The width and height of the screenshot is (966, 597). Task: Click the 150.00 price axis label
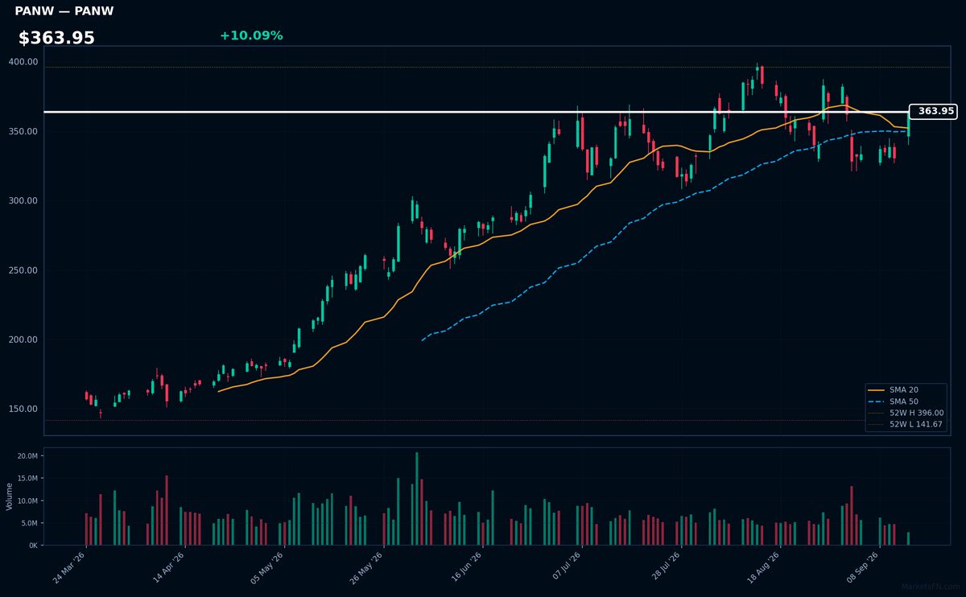23,409
